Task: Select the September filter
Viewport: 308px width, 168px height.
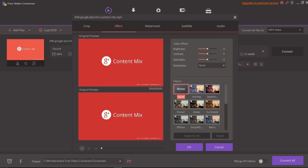Action: [212, 89]
